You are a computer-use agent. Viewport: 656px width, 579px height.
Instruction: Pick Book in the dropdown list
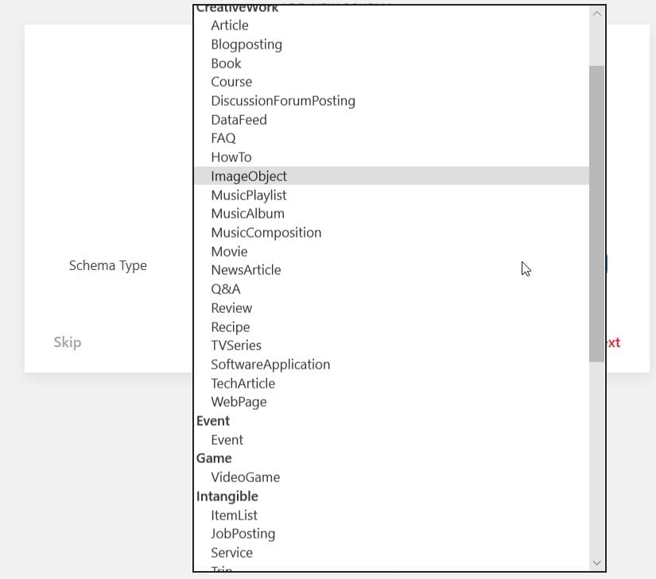(x=226, y=64)
